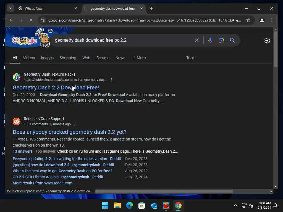
Task: Open more options for Reddit result
Action: click(x=75, y=124)
